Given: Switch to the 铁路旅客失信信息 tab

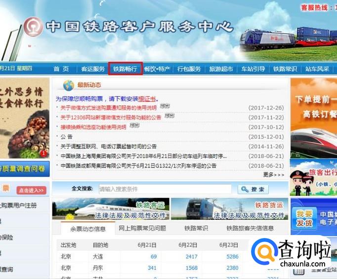Looking at the screenshot, I should pyautogui.click(x=250, y=228).
